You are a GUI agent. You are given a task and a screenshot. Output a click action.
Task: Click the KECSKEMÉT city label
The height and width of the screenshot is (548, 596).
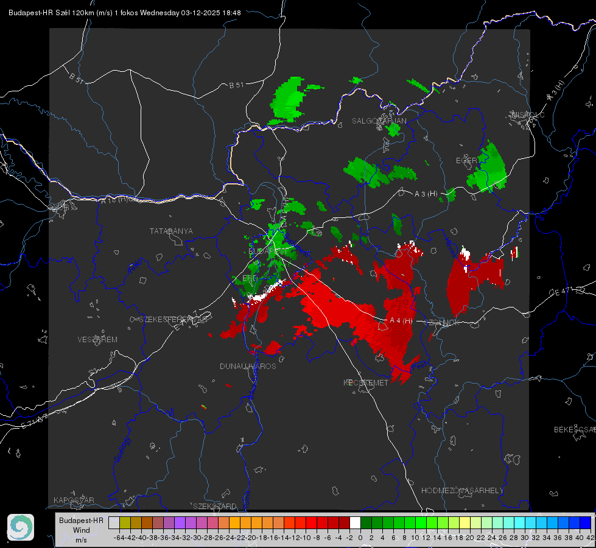tap(366, 382)
